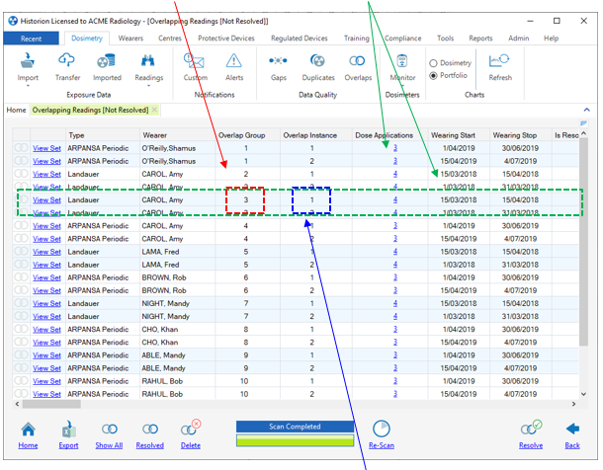Open the Overlaps data quality check

[x=358, y=67]
